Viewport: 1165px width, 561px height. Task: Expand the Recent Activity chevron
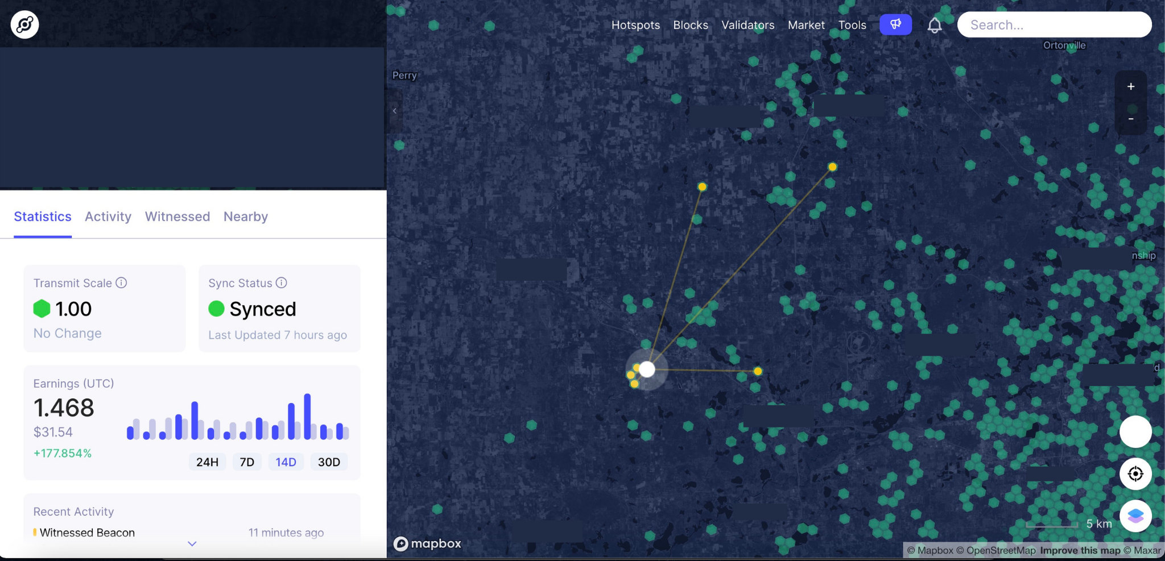[192, 544]
